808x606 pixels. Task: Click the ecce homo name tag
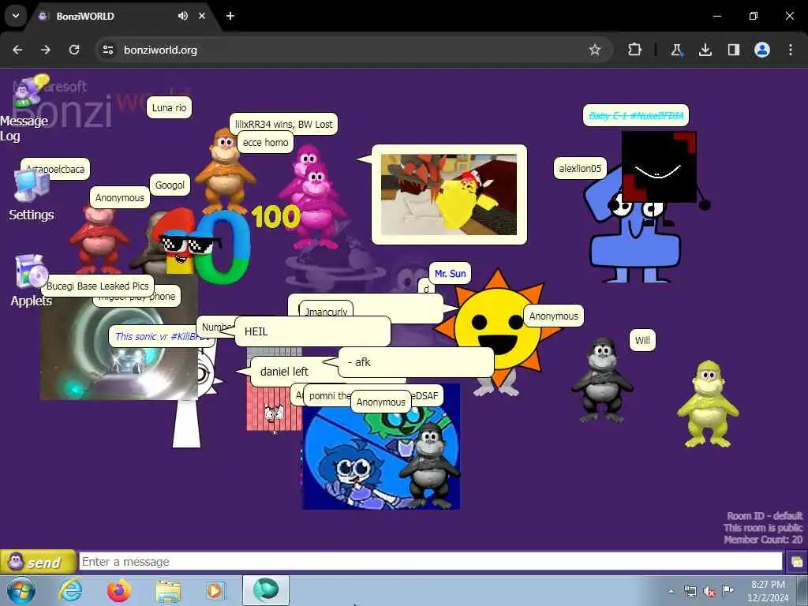tap(265, 142)
